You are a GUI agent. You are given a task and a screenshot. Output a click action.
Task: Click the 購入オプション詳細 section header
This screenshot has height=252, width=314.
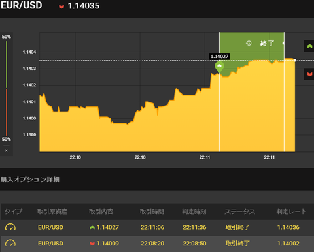30,180
